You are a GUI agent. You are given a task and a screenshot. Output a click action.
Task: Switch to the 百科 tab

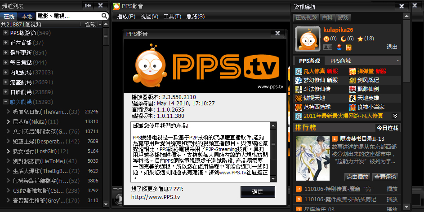pos(327,17)
